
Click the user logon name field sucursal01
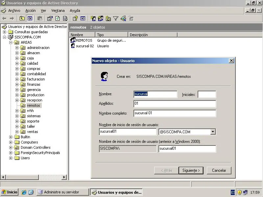(x=128, y=132)
